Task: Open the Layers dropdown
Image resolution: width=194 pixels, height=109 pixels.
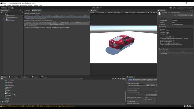Action: coord(180,8)
